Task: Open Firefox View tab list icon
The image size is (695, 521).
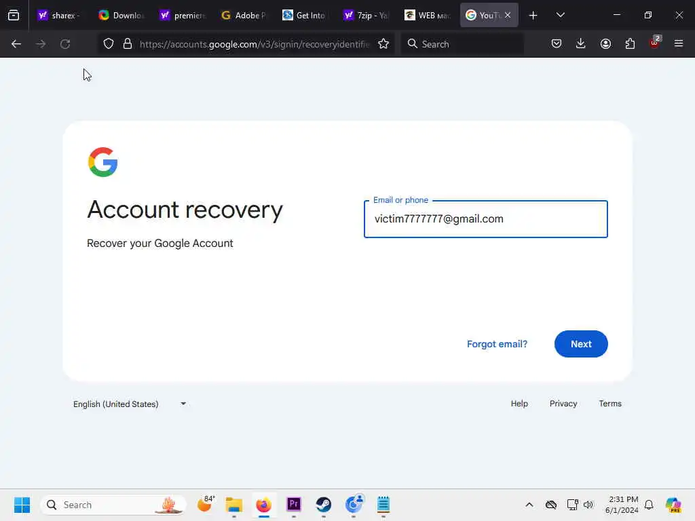Action: (14, 16)
